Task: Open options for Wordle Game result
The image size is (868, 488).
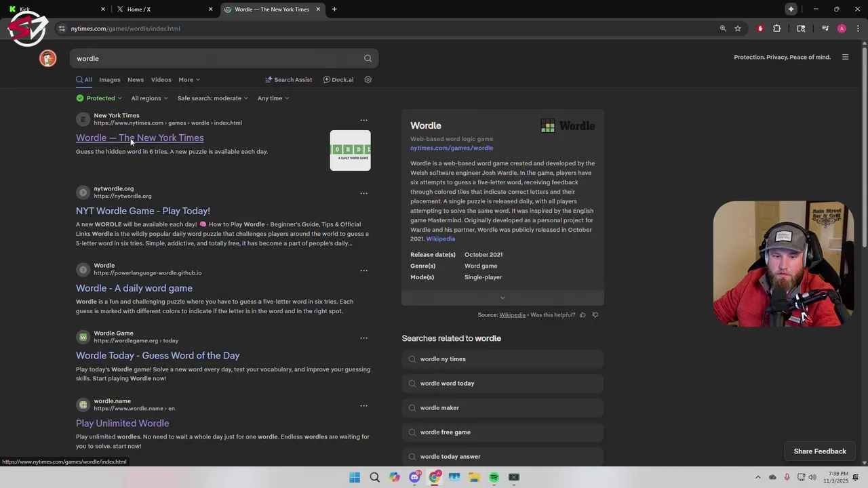Action: (x=363, y=338)
